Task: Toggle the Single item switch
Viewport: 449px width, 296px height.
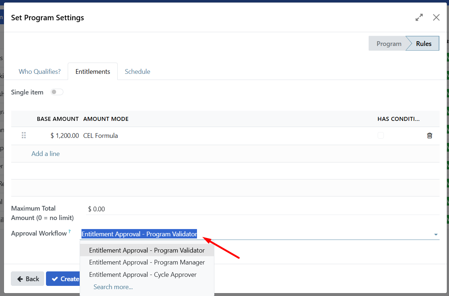Action: click(57, 92)
